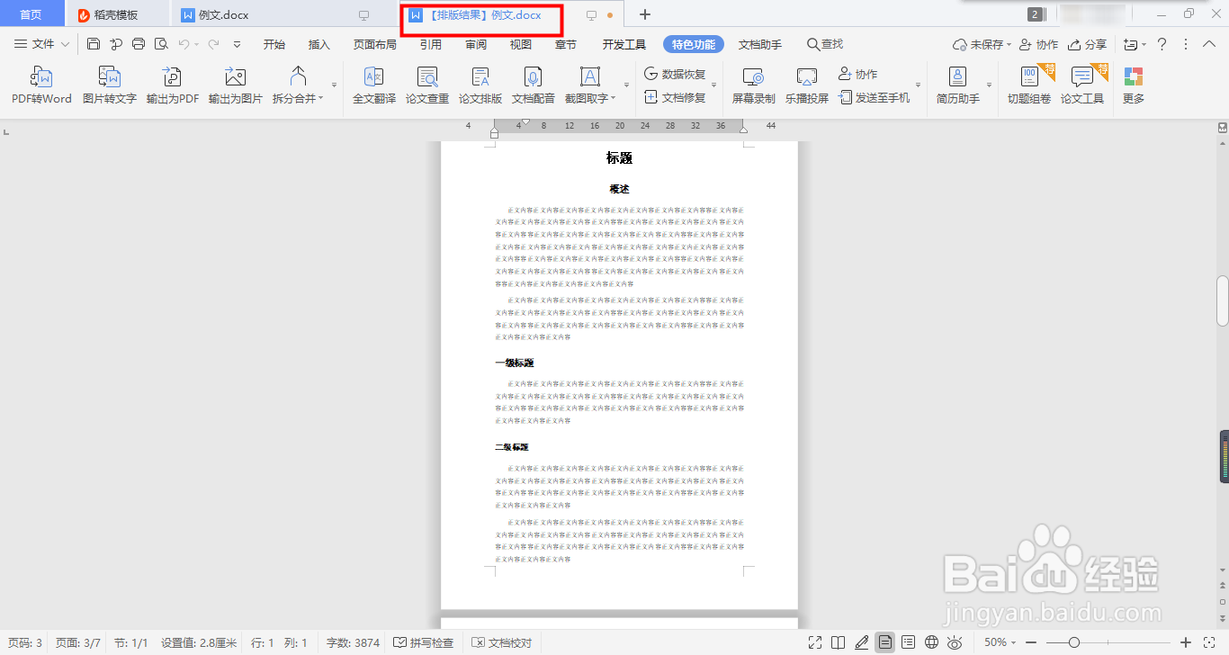Enable 文档校对 document proofreading
1229x655 pixels.
502,642
